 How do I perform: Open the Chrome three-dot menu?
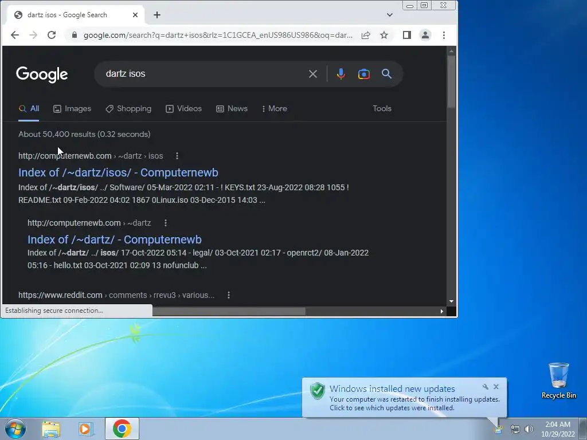pyautogui.click(x=444, y=35)
